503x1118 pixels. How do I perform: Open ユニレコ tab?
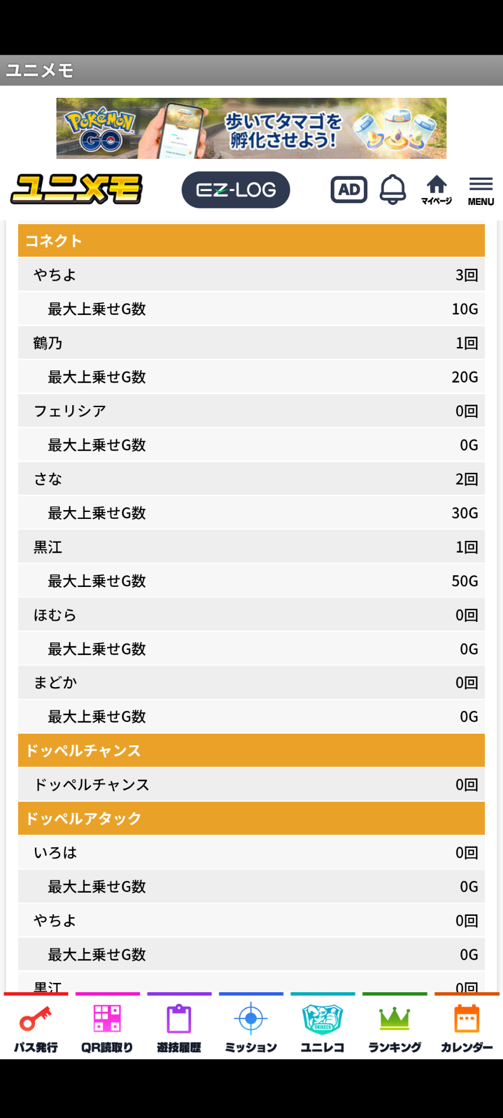click(x=323, y=1029)
